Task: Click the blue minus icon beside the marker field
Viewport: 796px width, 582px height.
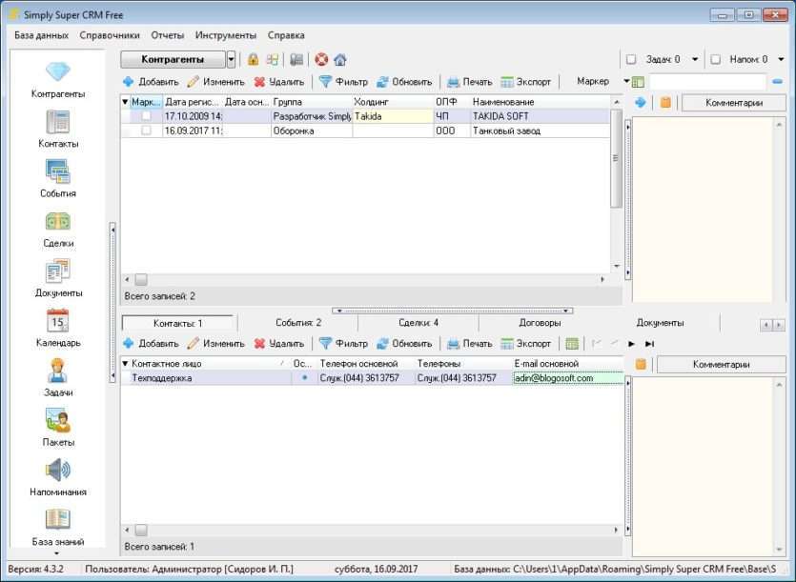Action: click(777, 81)
